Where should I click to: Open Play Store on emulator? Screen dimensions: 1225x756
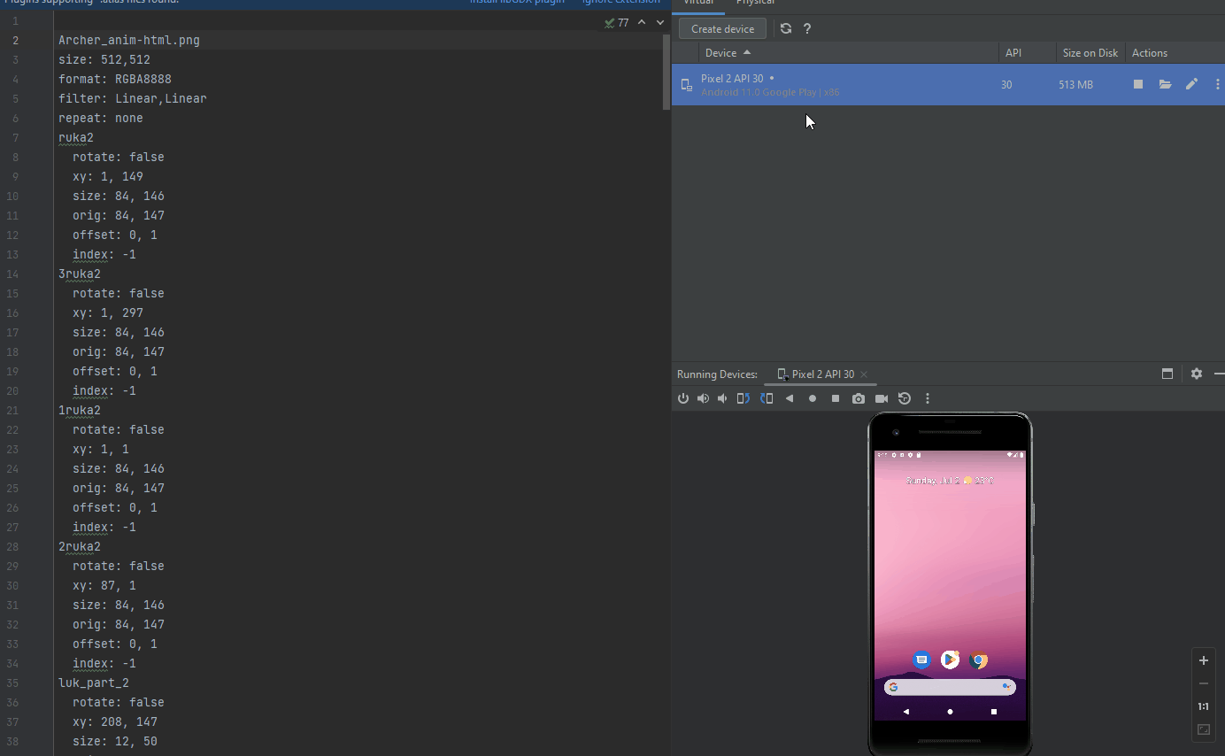coord(950,660)
